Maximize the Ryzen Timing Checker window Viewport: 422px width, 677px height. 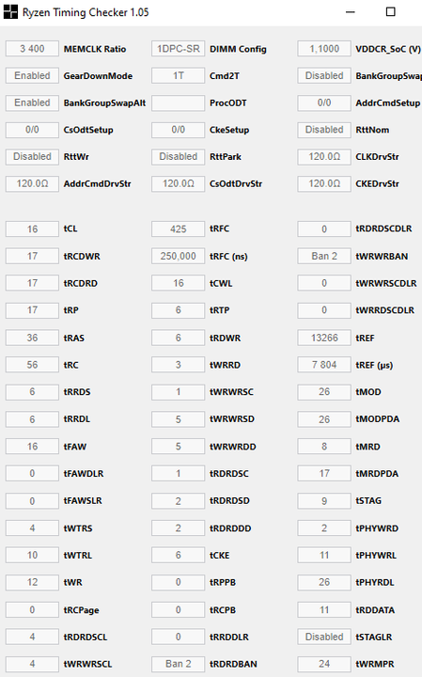[390, 12]
